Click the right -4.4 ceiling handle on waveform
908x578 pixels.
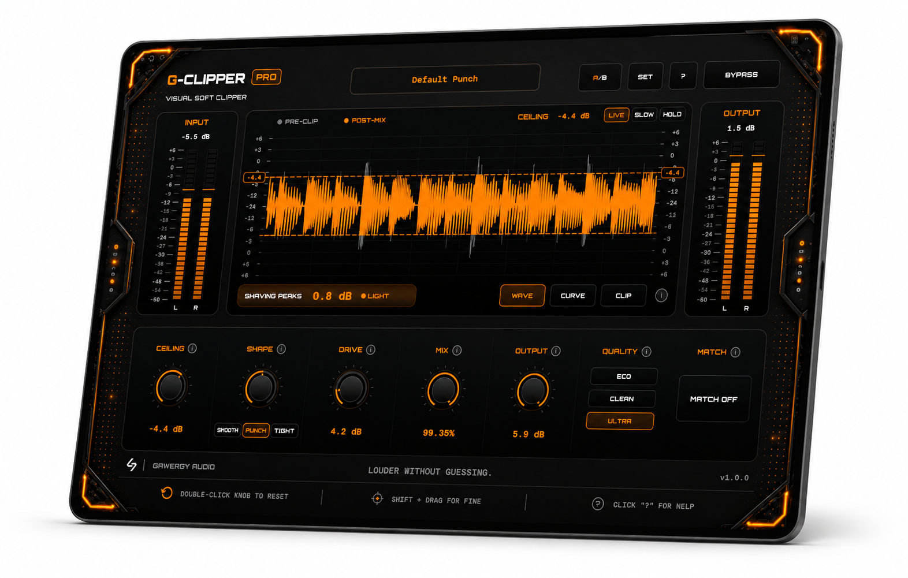[x=672, y=173]
